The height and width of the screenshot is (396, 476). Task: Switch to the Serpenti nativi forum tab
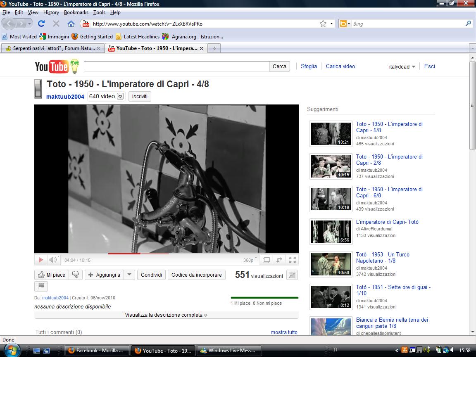tap(52, 48)
